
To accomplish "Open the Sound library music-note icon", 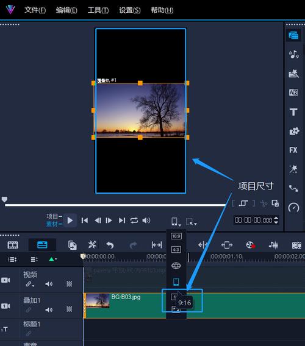I will (293, 54).
